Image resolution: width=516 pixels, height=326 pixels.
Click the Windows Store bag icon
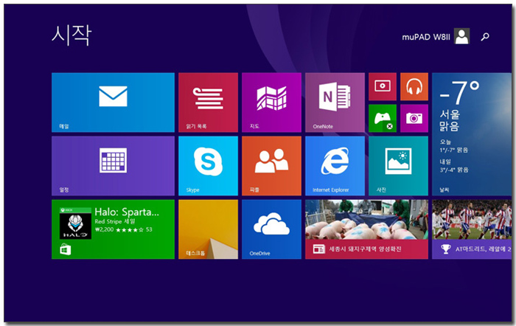coord(65,249)
